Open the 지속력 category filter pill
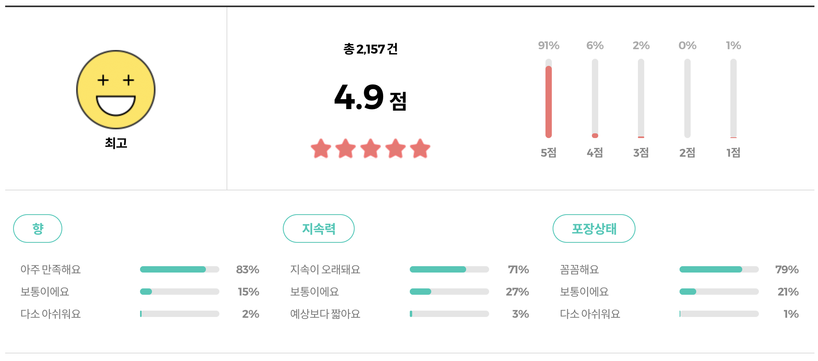 pyautogui.click(x=319, y=228)
